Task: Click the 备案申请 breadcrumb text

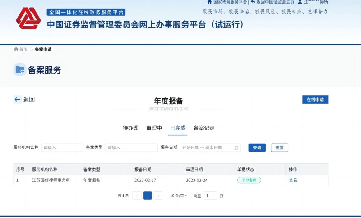Action: point(43,49)
